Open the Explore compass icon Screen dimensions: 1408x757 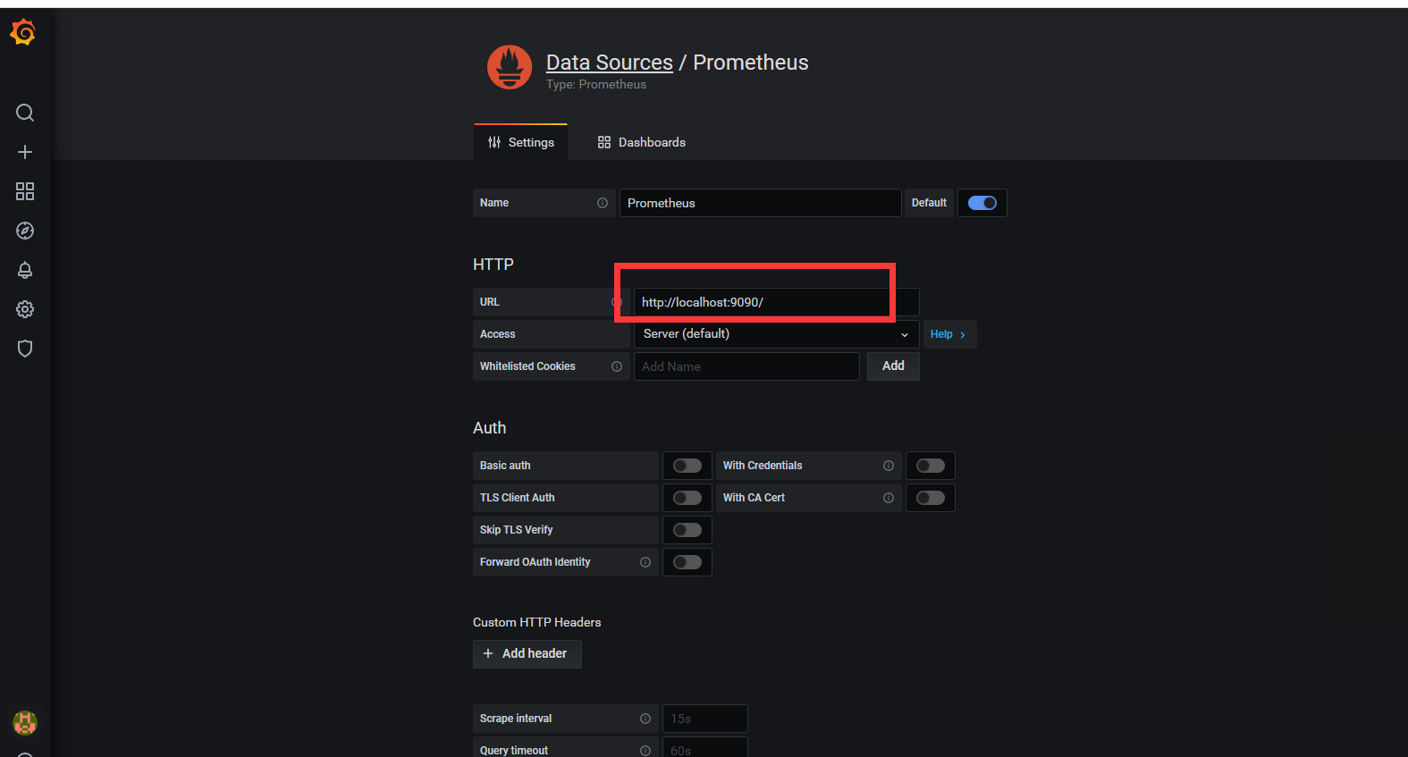click(25, 231)
